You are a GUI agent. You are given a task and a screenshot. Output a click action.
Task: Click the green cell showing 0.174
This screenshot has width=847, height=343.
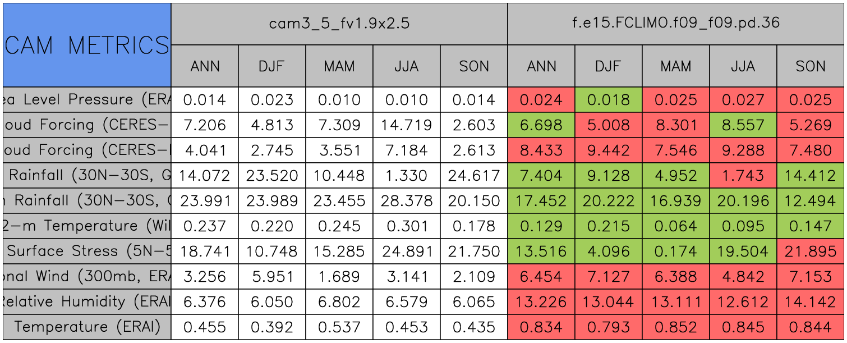(676, 251)
